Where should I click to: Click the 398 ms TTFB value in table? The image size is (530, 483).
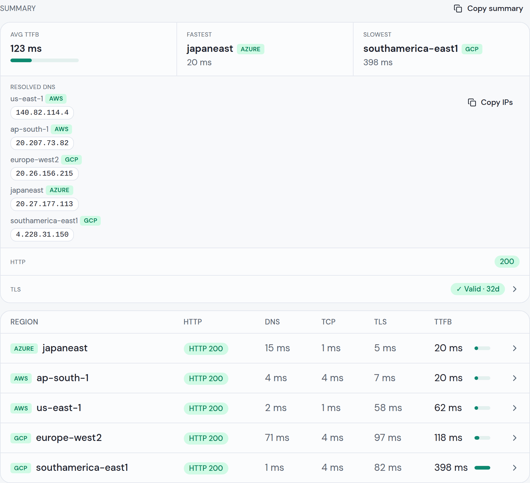tap(451, 468)
